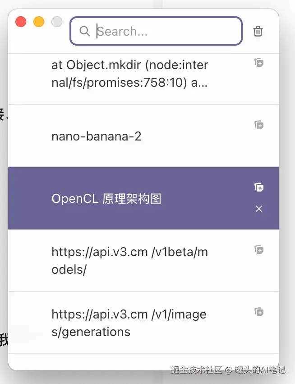
Task: Copy the Object.mkdir error entry via its icon
Action: (259, 63)
